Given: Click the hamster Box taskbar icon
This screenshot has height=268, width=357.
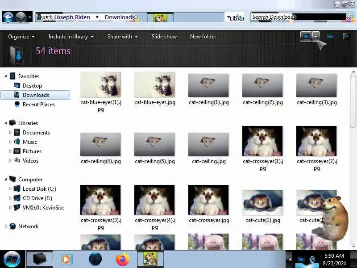Looking at the screenshot, I should pyautogui.click(x=150, y=259).
